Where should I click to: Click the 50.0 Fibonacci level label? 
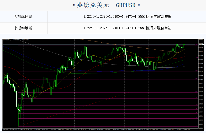(197, 108)
